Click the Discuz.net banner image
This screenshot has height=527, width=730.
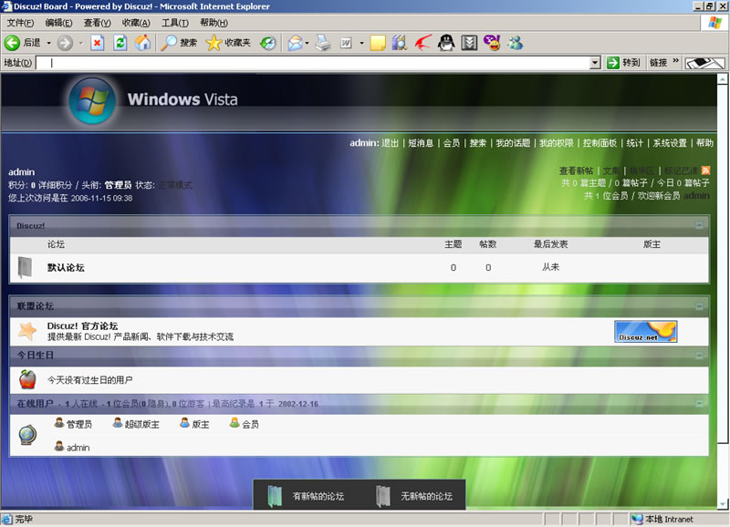tap(646, 331)
